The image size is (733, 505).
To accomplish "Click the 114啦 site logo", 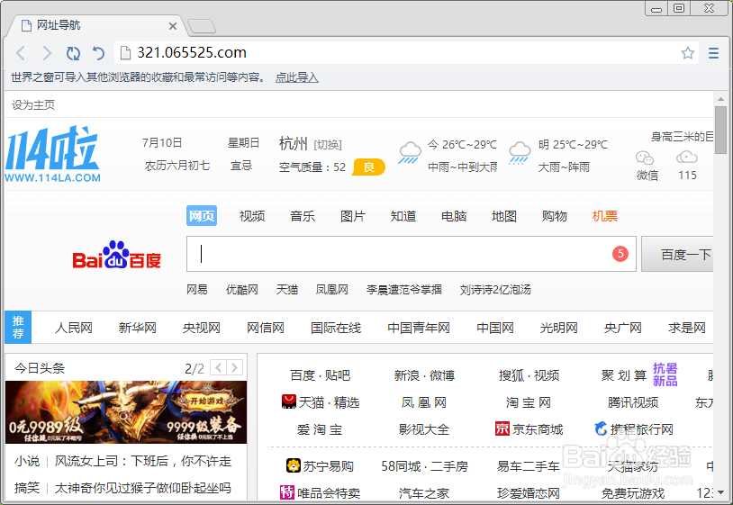I will (x=52, y=153).
